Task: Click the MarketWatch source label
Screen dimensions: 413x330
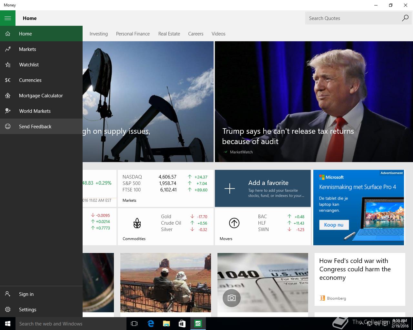Action: click(241, 152)
